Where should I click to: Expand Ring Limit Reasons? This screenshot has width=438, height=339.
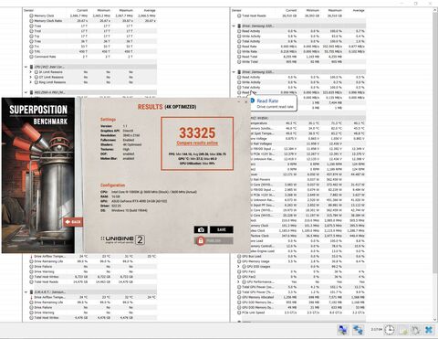[x=31, y=82]
